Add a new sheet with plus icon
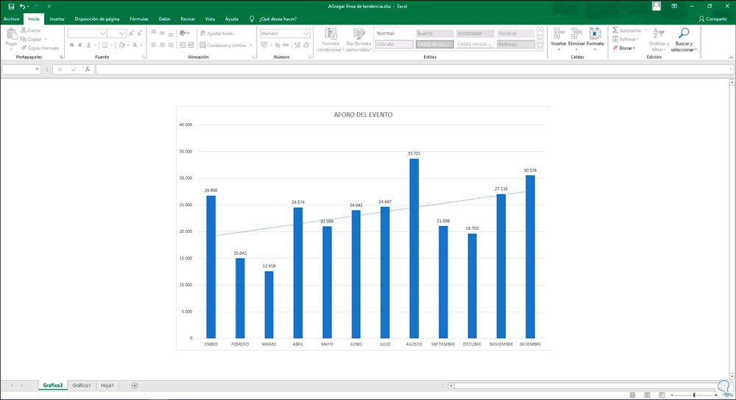This screenshot has height=400, width=736. coord(135,385)
